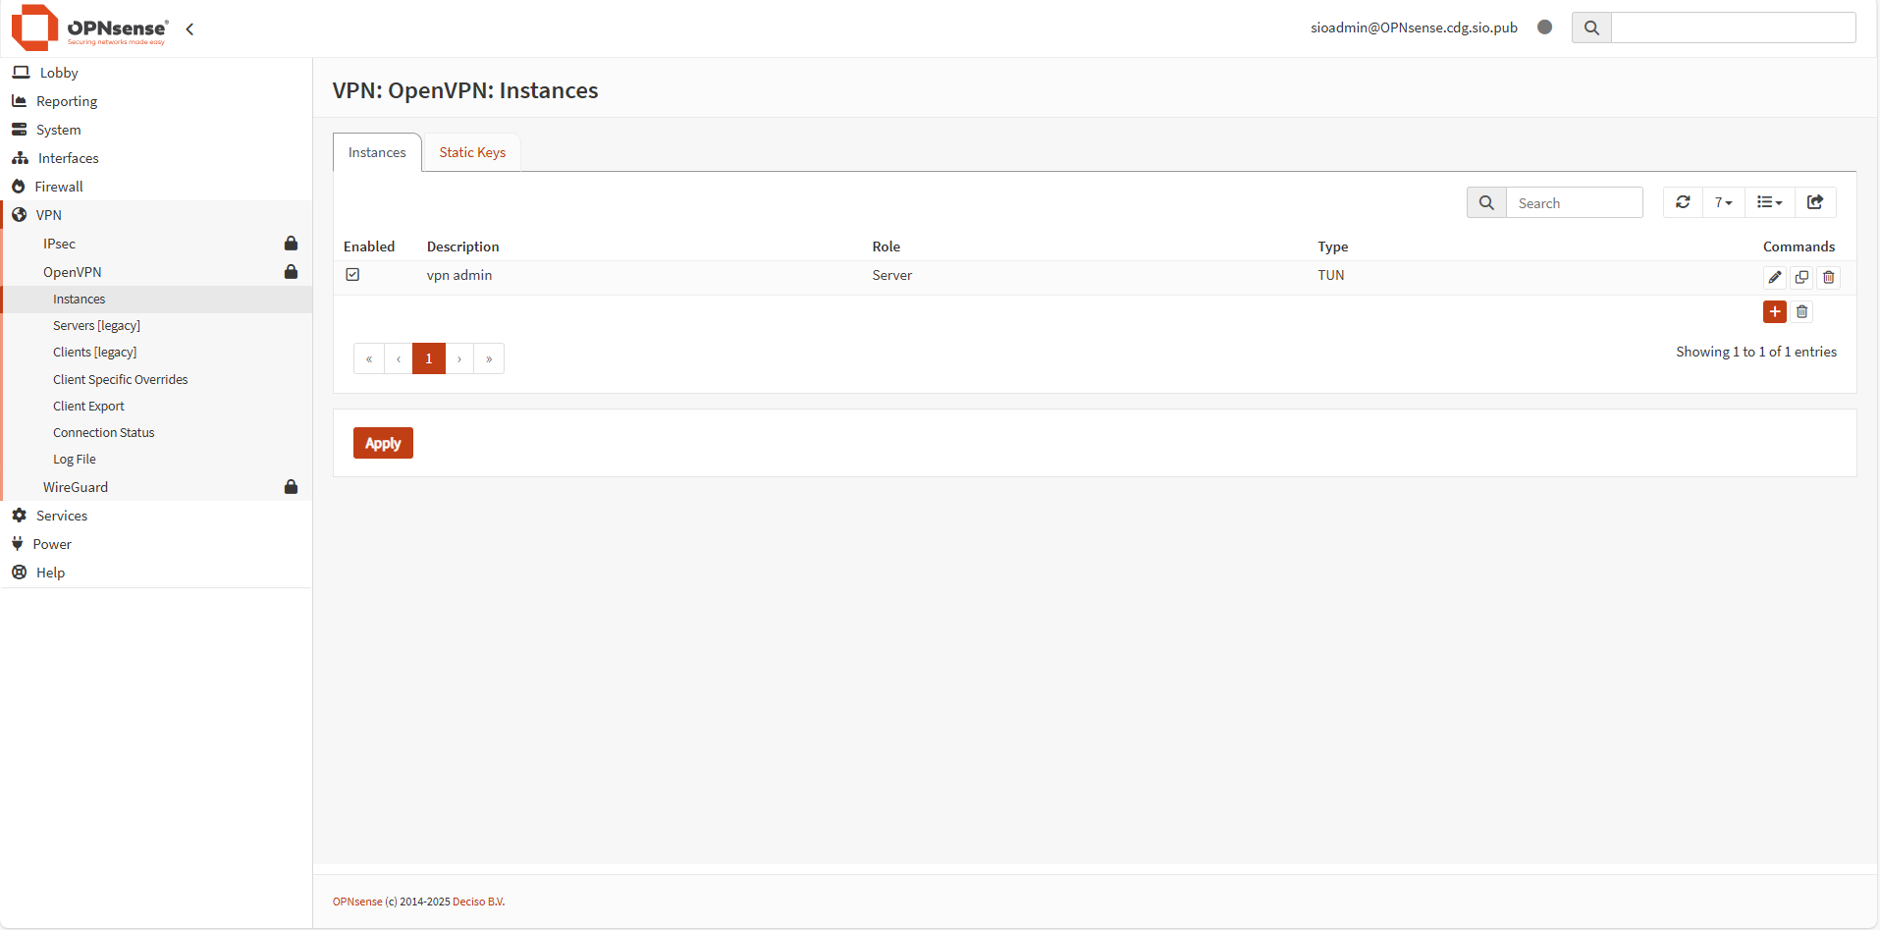Open Connection Status in the sidebar
Viewport: 1880px width, 930px height.
103,432
